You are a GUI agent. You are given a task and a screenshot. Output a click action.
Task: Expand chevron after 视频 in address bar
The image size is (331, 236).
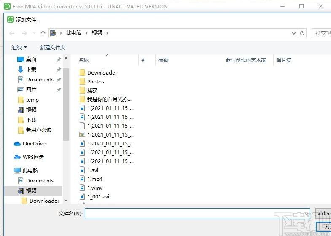point(107,33)
